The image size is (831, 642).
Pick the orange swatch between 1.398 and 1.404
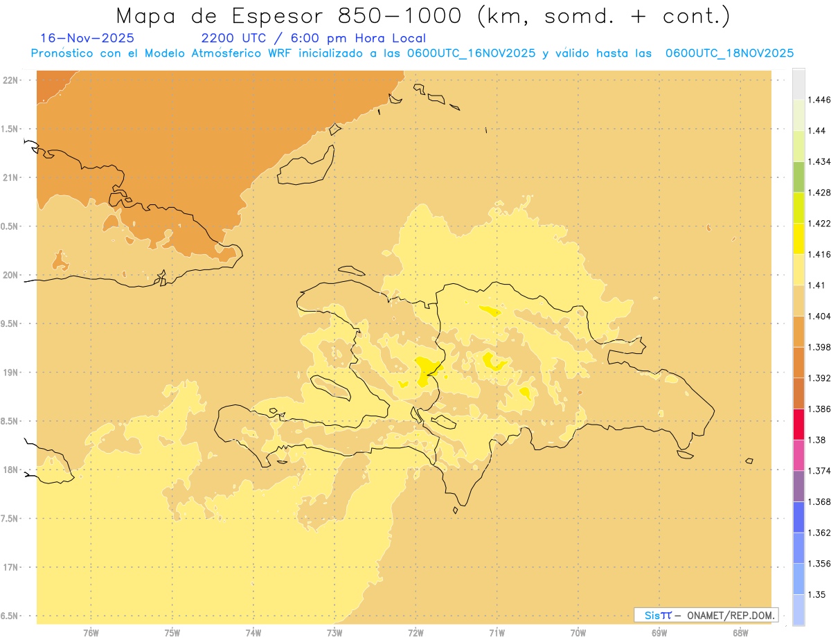coord(798,332)
